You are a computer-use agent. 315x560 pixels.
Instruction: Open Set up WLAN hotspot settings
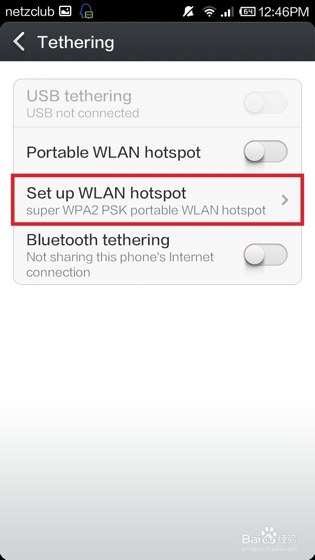pyautogui.click(x=157, y=200)
